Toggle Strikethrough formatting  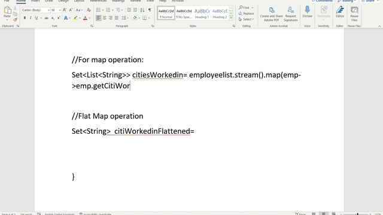(x=47, y=18)
